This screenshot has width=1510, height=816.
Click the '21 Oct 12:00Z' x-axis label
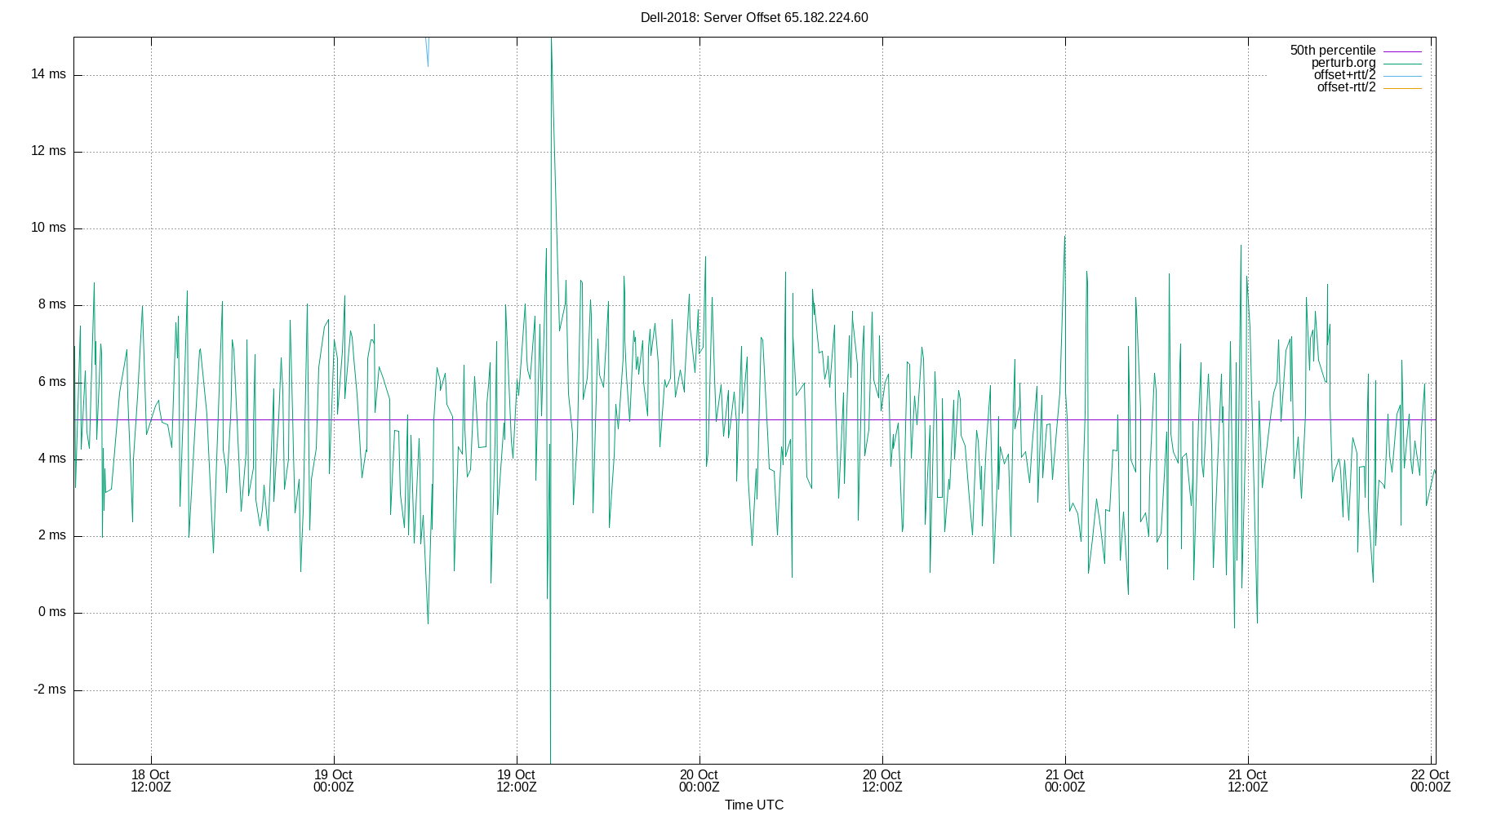[x=1248, y=781]
